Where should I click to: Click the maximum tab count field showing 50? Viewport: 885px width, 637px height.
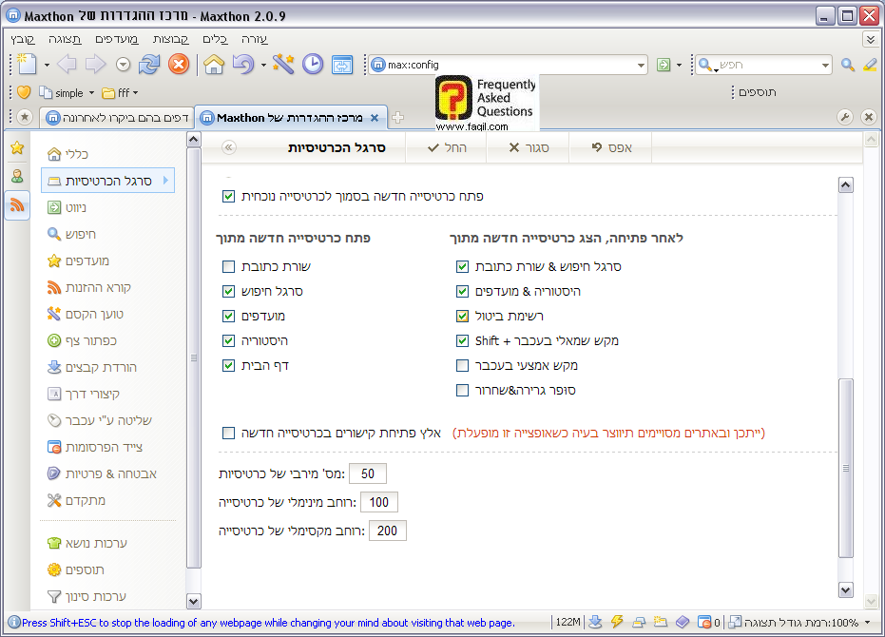pos(367,473)
